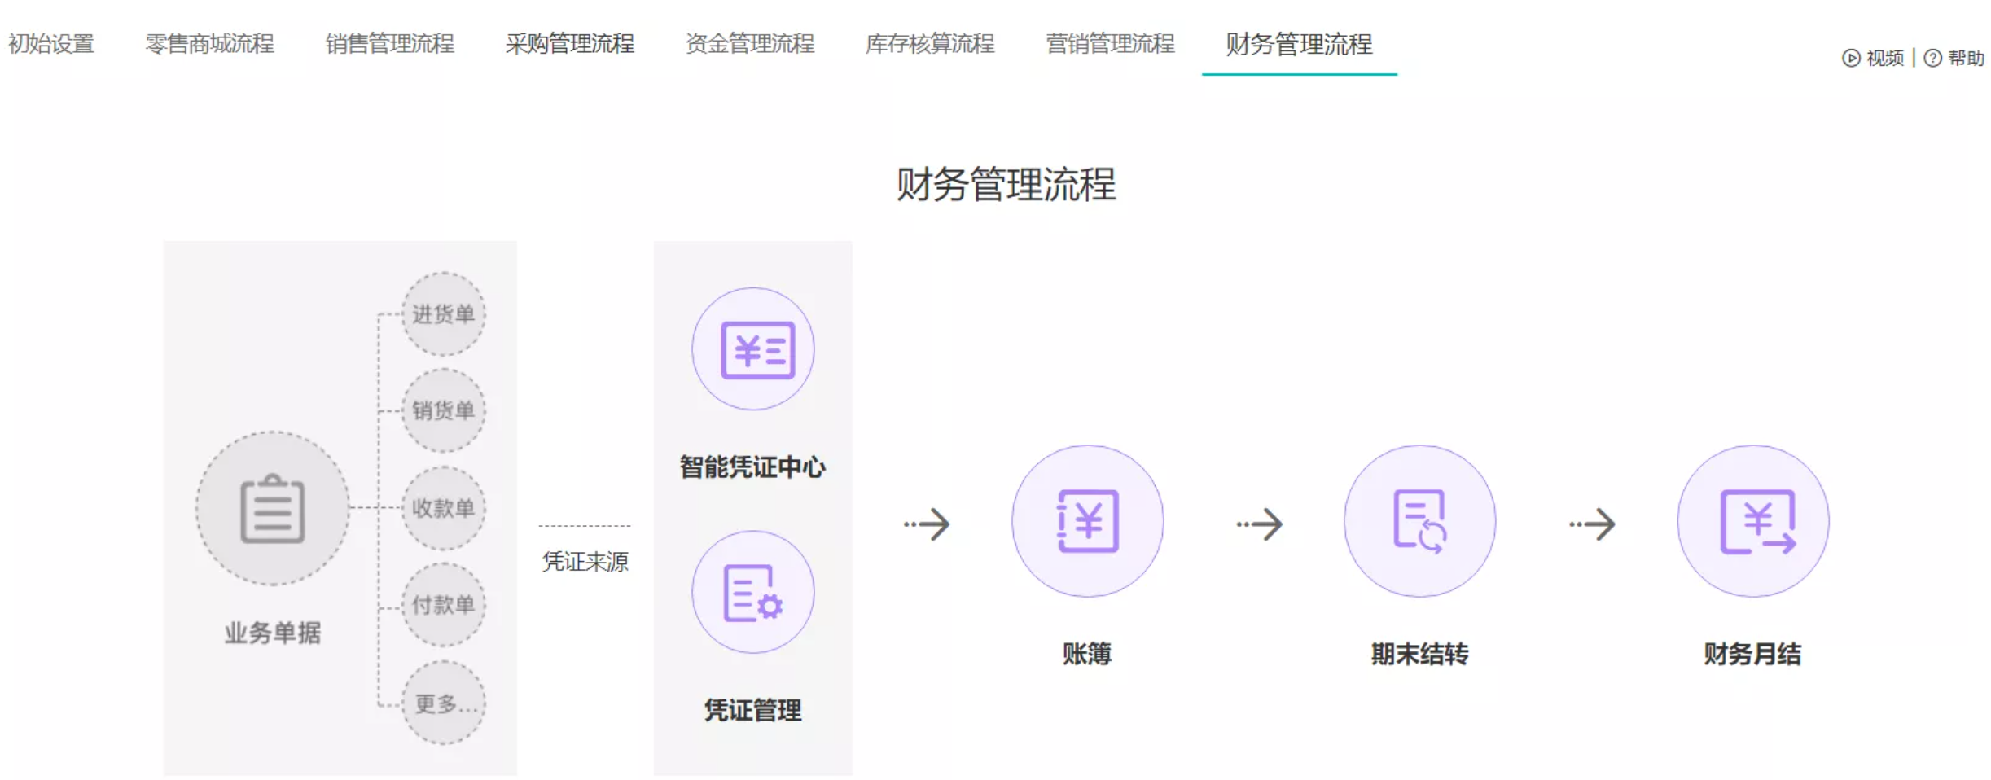Image resolution: width=1991 pixels, height=780 pixels.
Task: Open the 智能凭证中心 icon
Action: click(x=752, y=349)
